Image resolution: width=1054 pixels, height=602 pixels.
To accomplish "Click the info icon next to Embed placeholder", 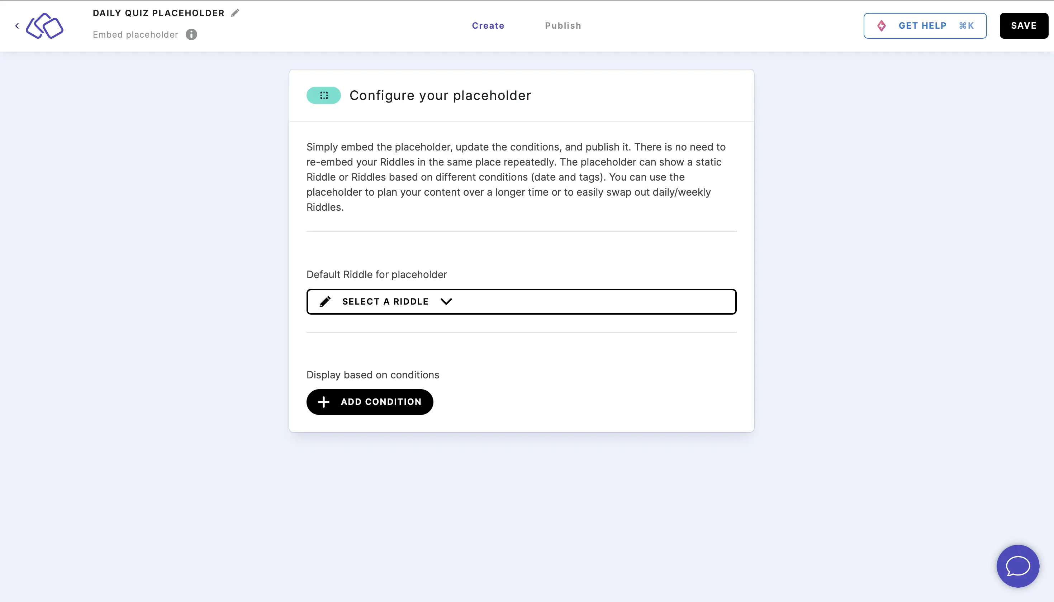I will click(191, 34).
